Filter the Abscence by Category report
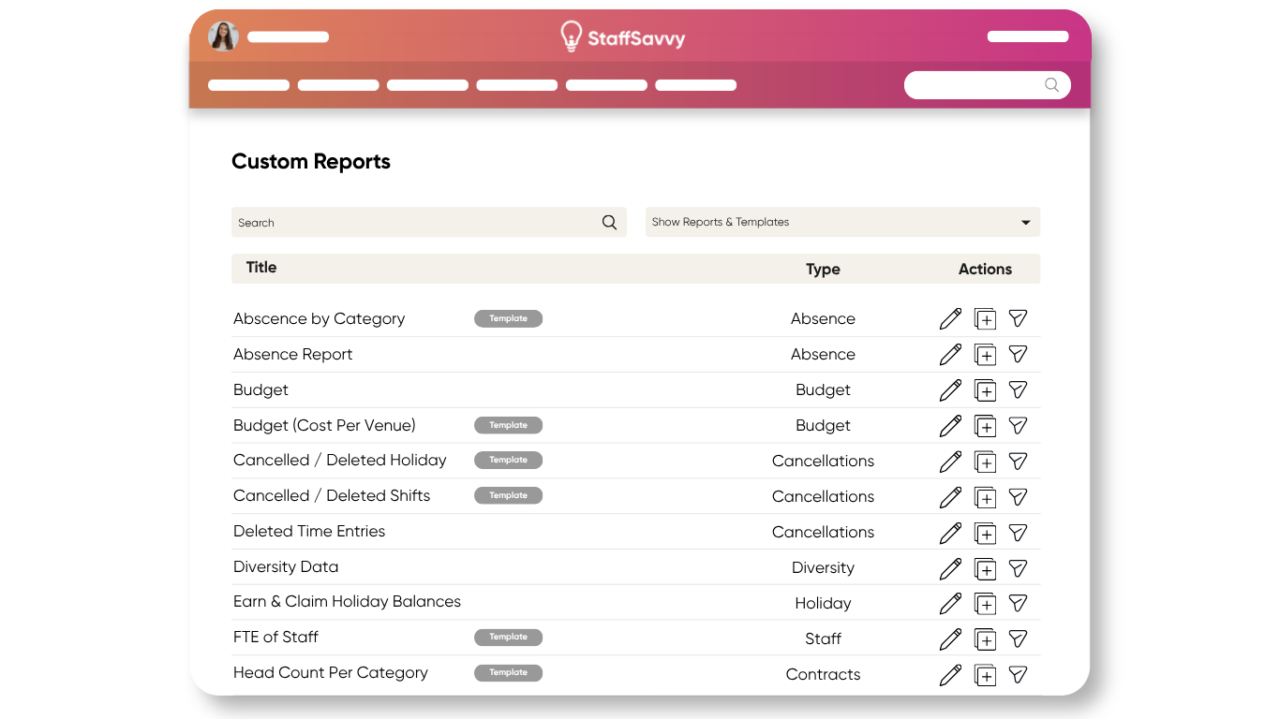 point(1019,319)
